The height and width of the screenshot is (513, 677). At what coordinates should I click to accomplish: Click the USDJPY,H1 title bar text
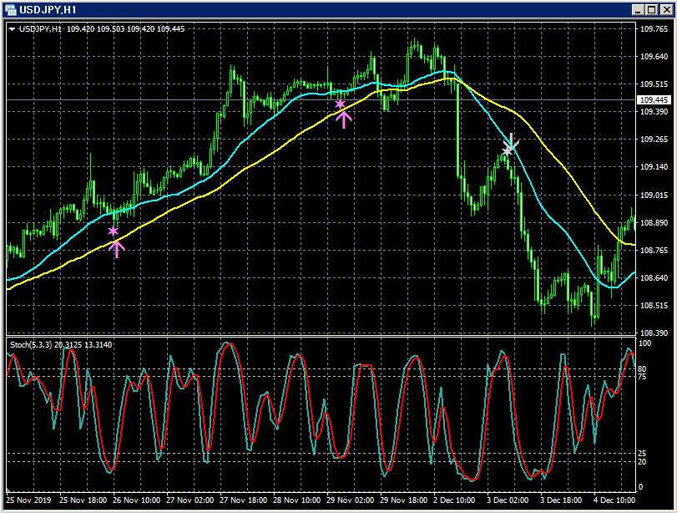pos(48,9)
